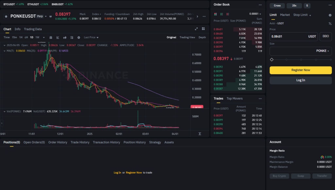Switch to the Trading Data tab
The image size is (335, 190).
pyautogui.click(x=33, y=29)
